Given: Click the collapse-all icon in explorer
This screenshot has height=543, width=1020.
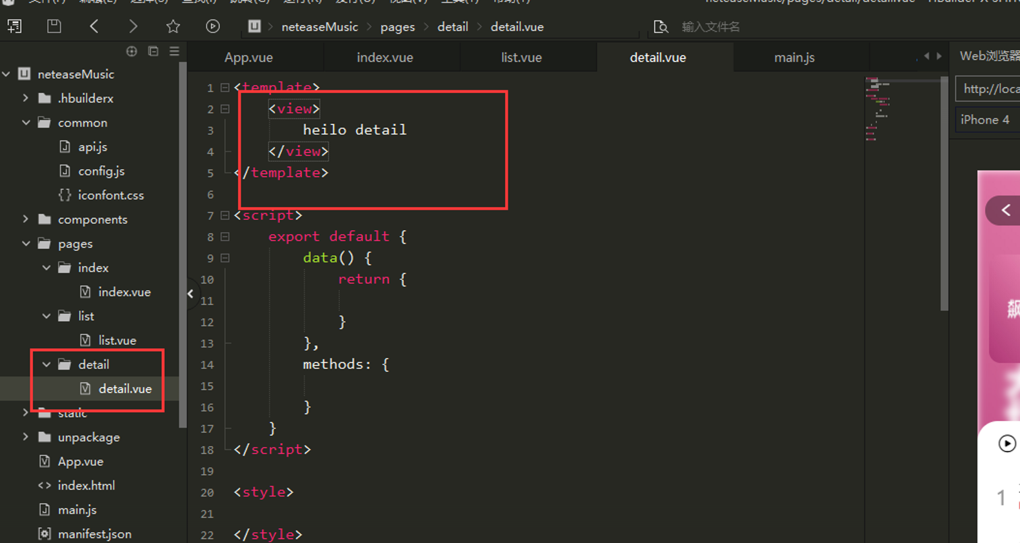Looking at the screenshot, I should [x=154, y=52].
